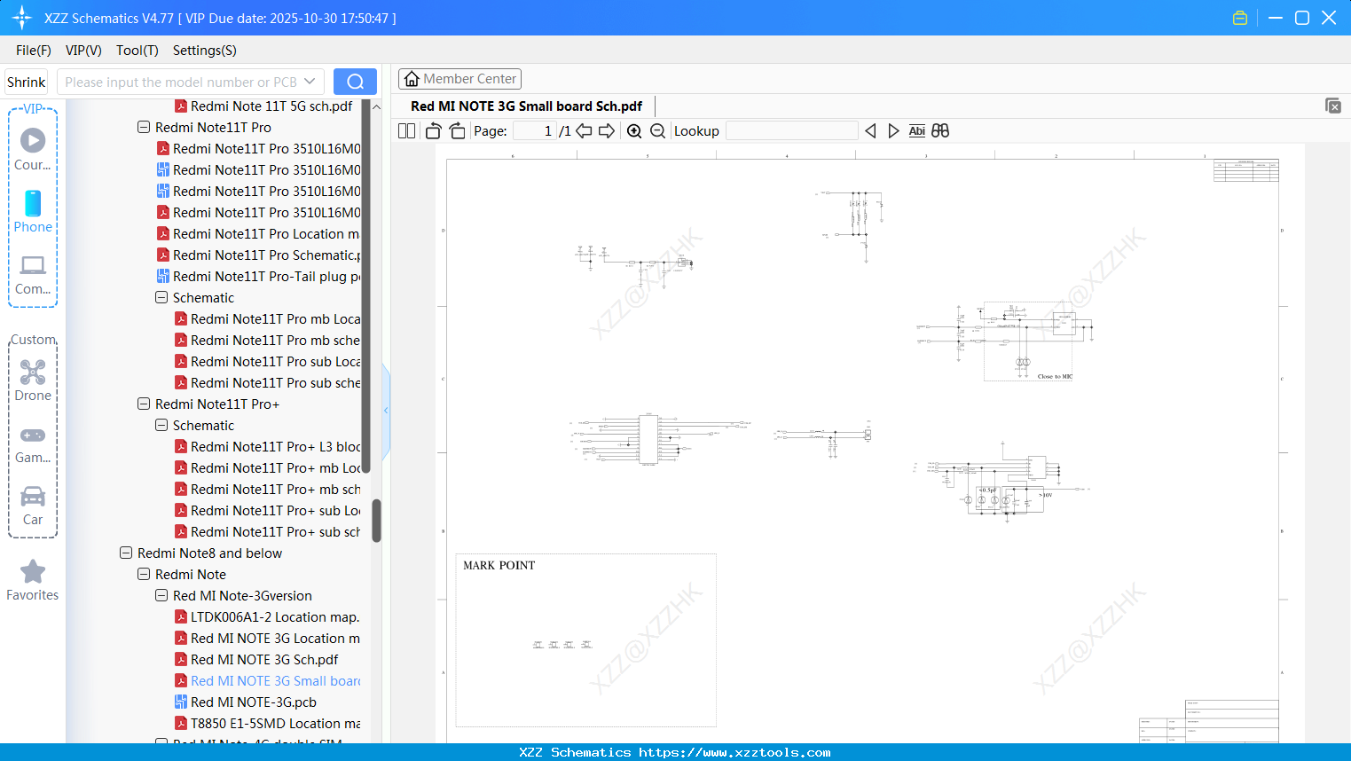The width and height of the screenshot is (1351, 761).
Task: Open the Car category
Action: [33, 506]
